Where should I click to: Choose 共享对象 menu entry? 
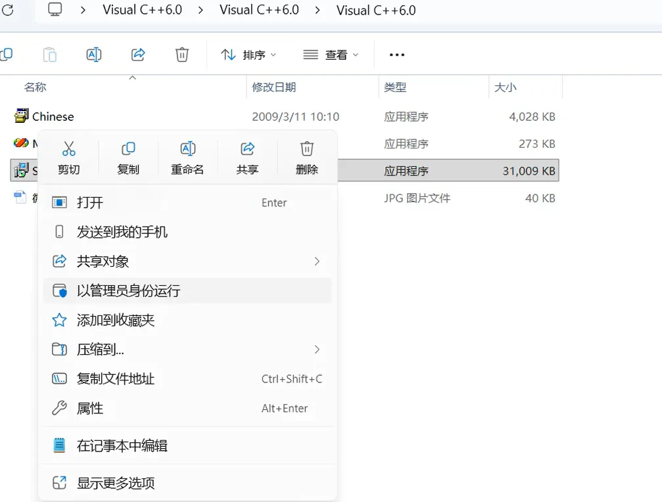pyautogui.click(x=187, y=261)
